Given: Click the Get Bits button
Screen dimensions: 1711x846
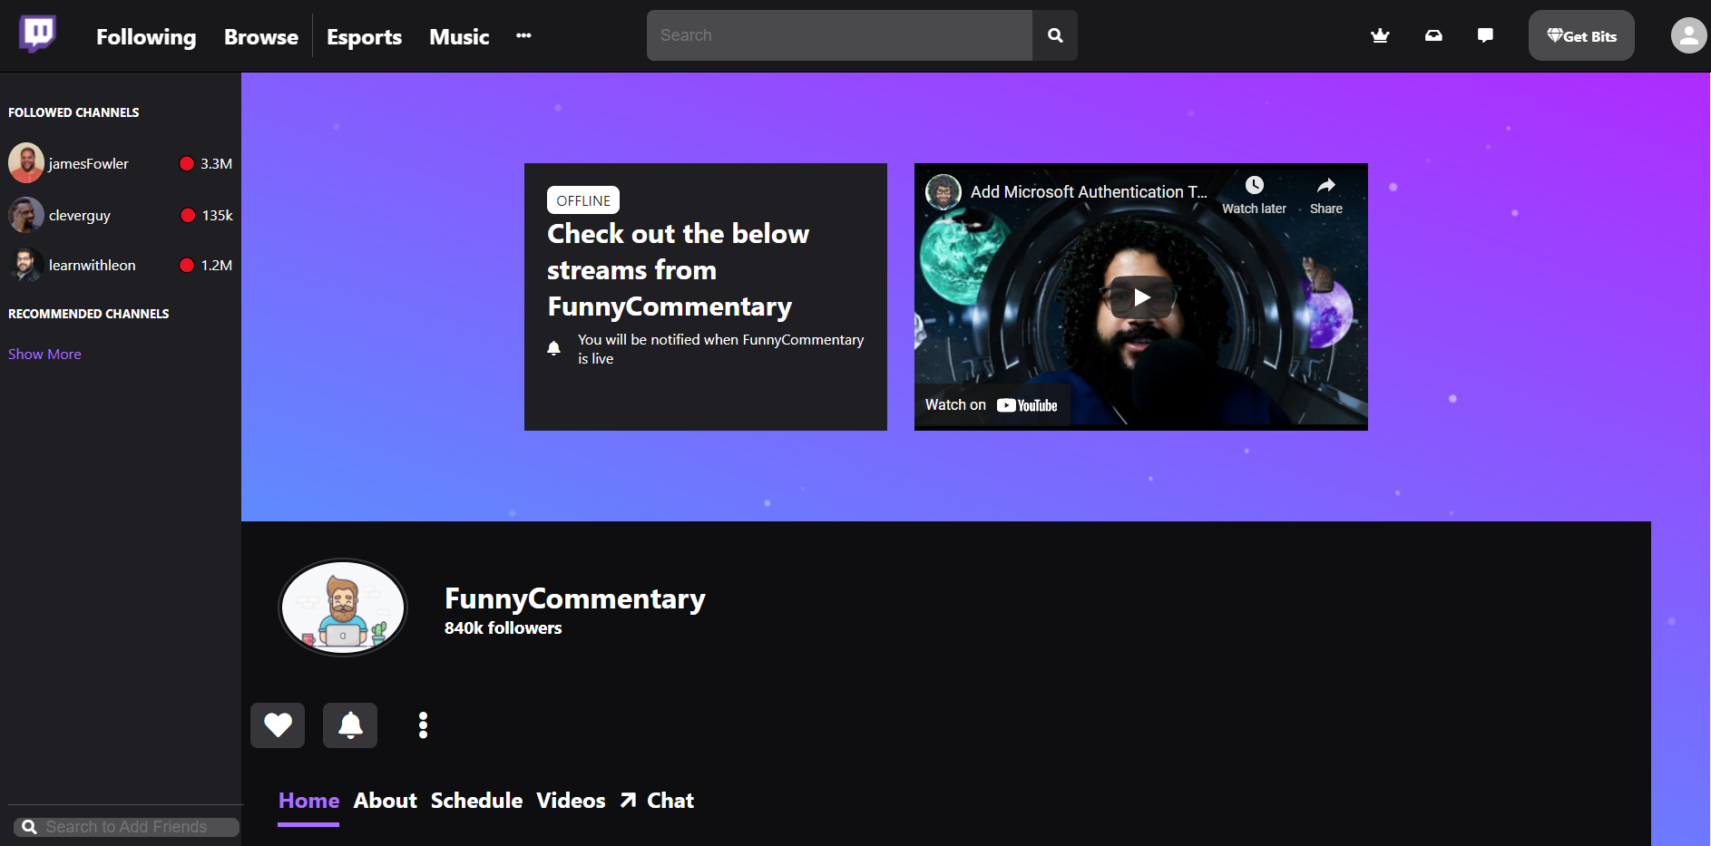Looking at the screenshot, I should point(1581,35).
